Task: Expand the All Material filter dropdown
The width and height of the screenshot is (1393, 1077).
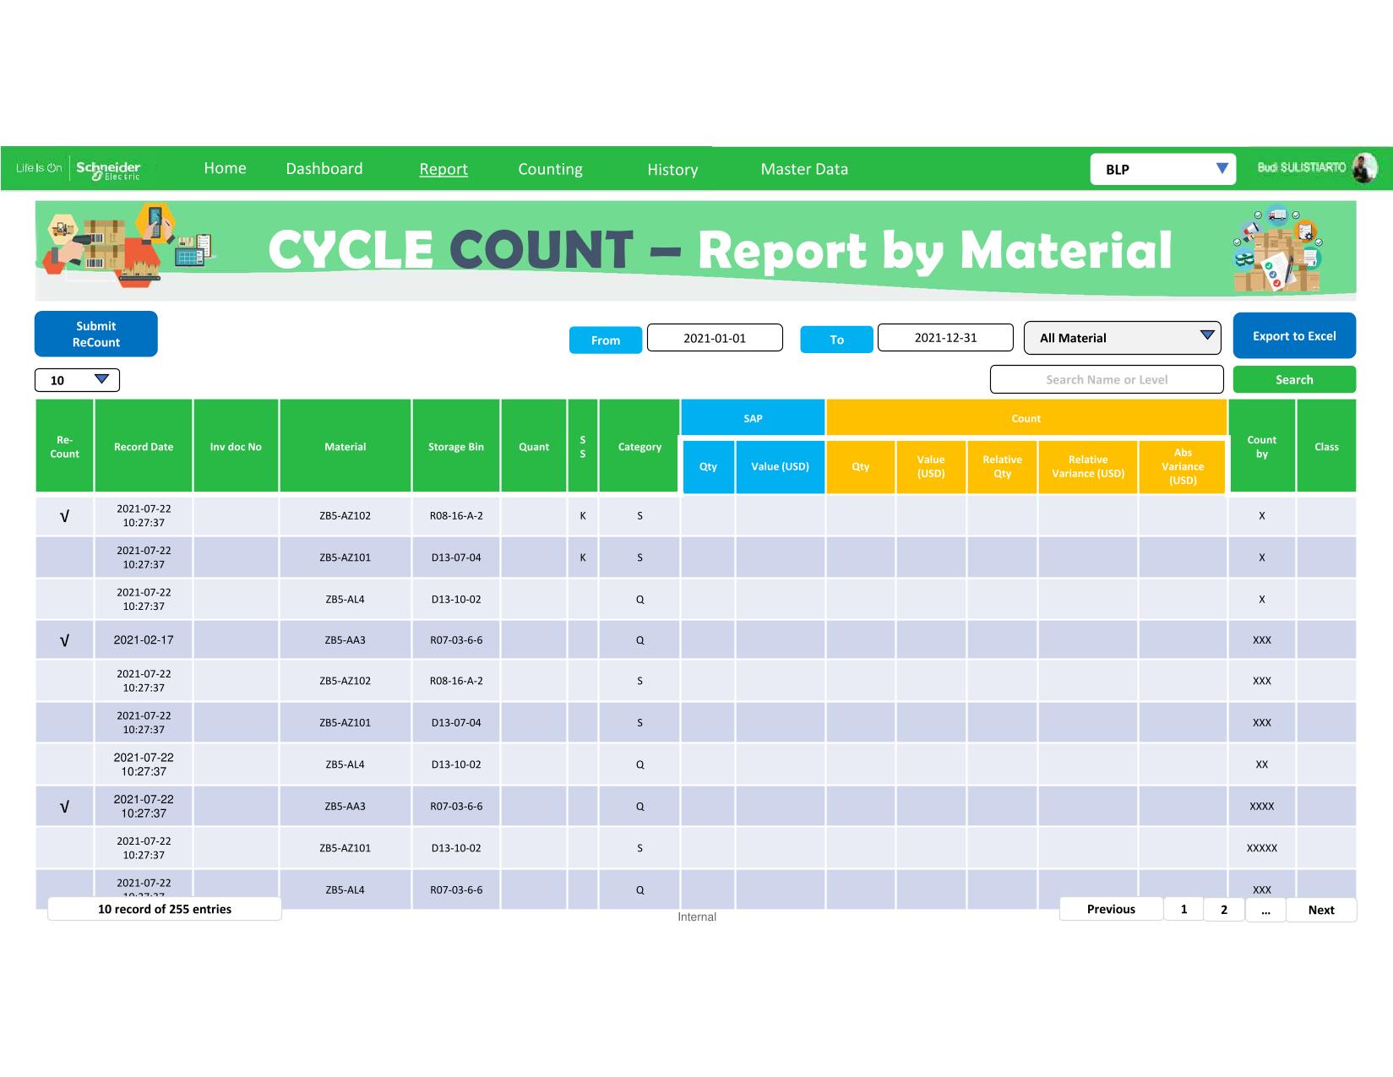Action: (1122, 338)
